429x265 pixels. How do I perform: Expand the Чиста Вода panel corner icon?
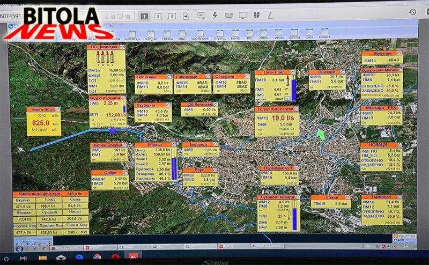(x=58, y=109)
